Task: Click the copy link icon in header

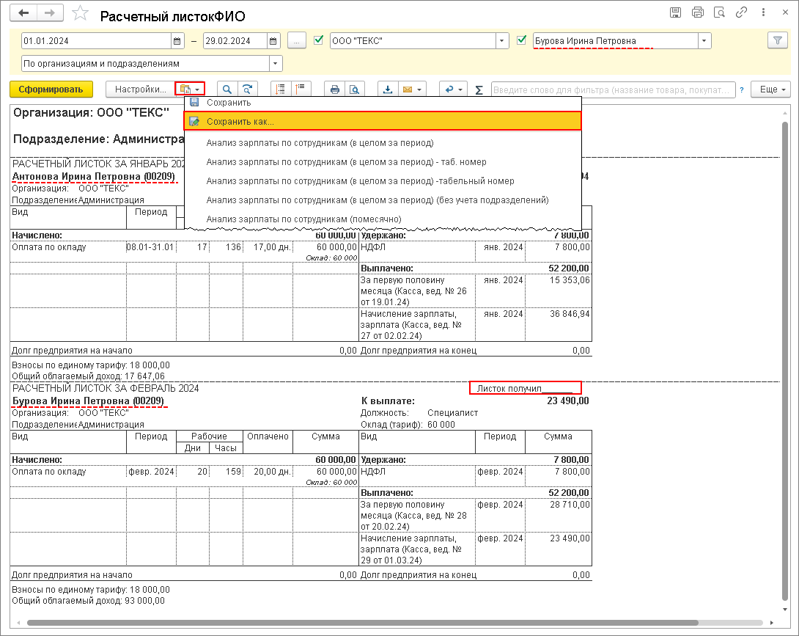Action: [x=741, y=12]
